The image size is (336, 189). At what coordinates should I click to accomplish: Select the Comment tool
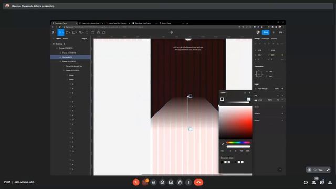coord(104,33)
